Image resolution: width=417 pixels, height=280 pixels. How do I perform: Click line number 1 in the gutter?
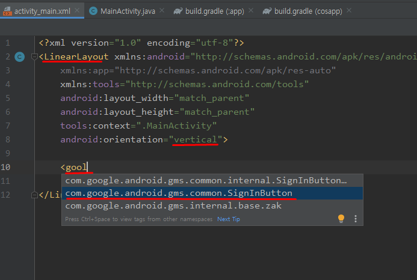[x=8, y=43]
